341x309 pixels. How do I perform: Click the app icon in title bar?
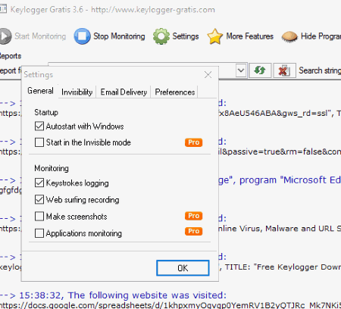pos(3,9)
